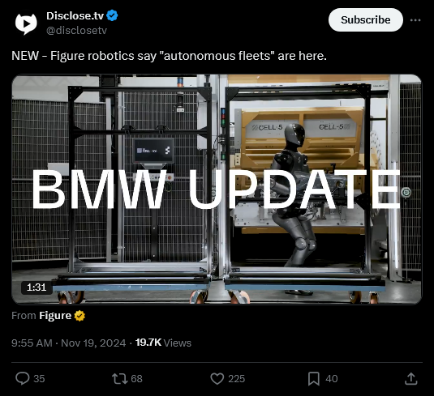
Task: Open the three-dot more options menu
Action: click(x=415, y=20)
